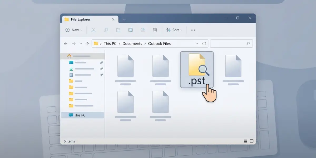Open recent locations chevron dropdown

(81, 44)
